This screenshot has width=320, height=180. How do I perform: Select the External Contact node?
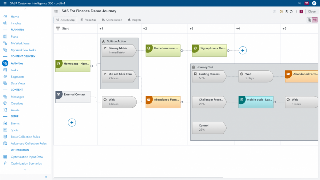pyautogui.click(x=73, y=97)
